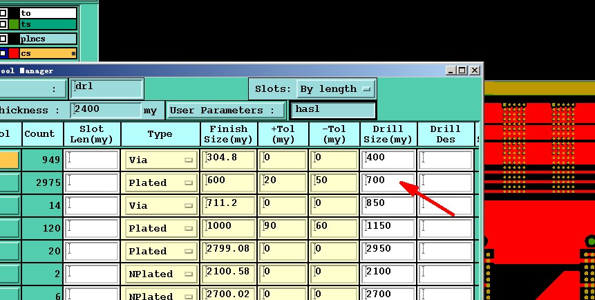595x300 pixels.
Task: Click the Finish Size field showing 600
Action: (x=229, y=182)
